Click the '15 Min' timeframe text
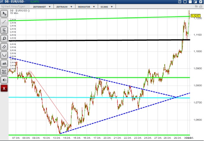Viewport: 213px width, 141px height. coord(14,13)
